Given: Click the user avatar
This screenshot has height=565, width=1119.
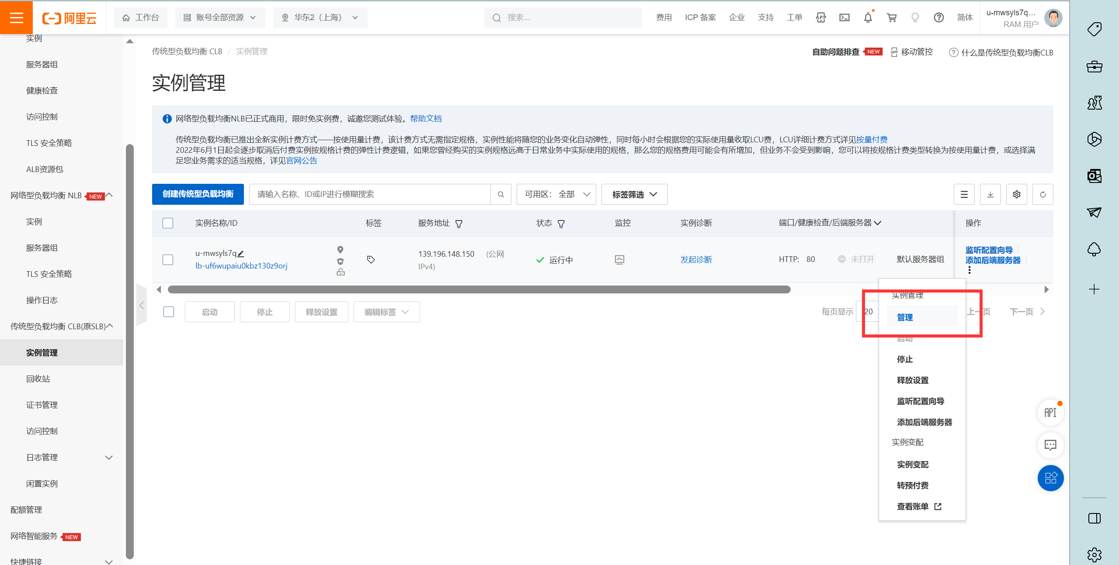Looking at the screenshot, I should [x=1053, y=18].
